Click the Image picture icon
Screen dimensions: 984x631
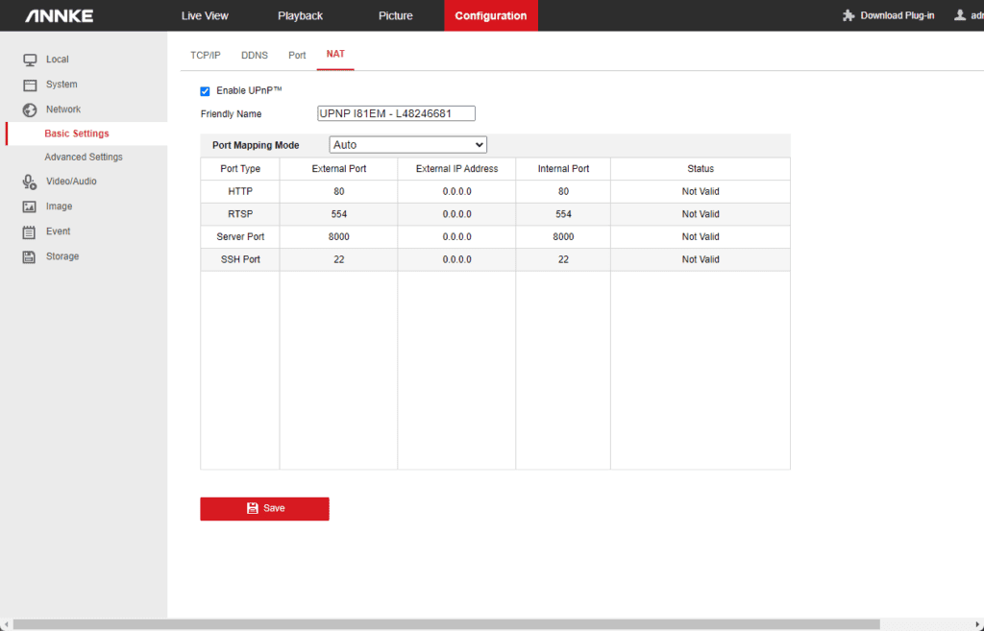point(30,206)
